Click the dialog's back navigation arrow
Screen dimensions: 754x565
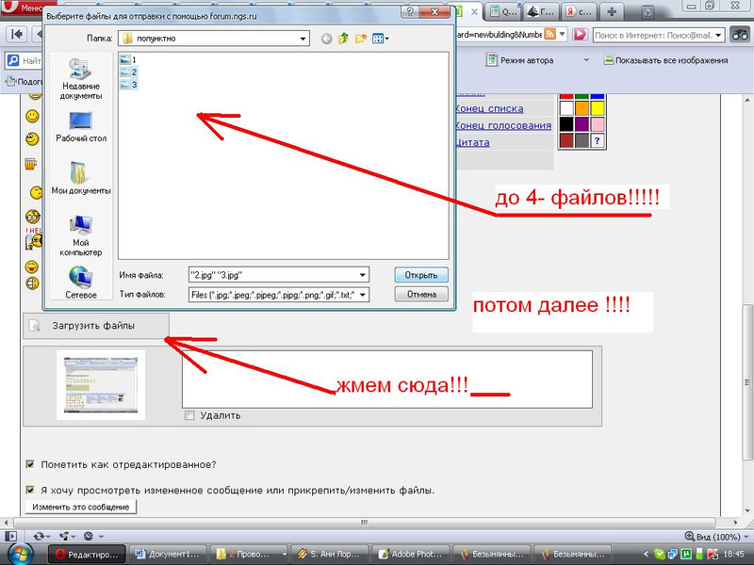[327, 39]
